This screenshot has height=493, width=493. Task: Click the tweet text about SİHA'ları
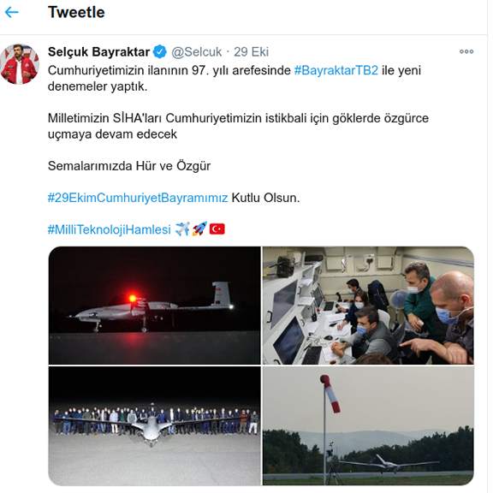pos(238,126)
